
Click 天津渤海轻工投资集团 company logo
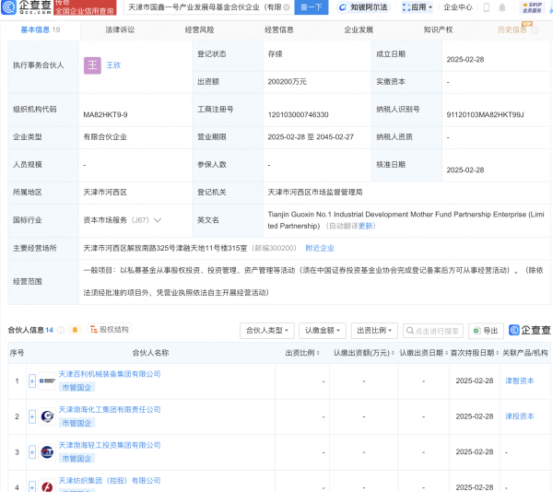pyautogui.click(x=47, y=452)
